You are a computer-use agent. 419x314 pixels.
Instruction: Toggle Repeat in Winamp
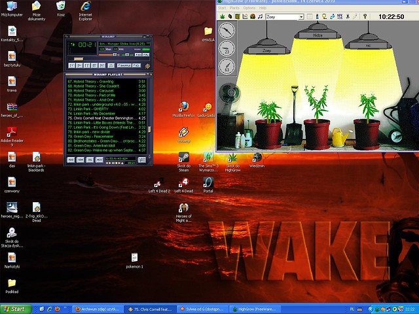coord(137,65)
